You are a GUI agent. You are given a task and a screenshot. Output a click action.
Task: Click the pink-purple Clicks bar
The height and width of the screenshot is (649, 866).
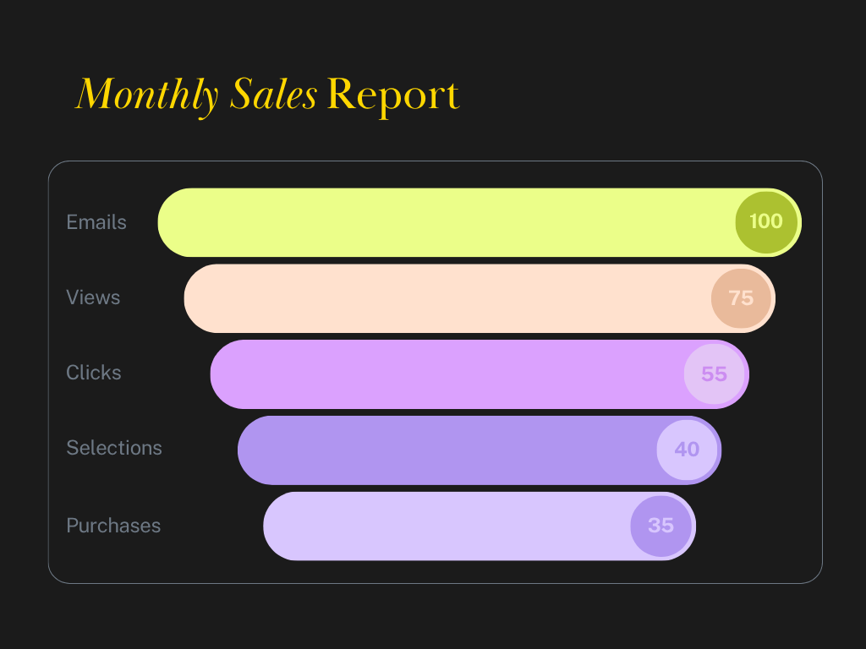pos(440,374)
